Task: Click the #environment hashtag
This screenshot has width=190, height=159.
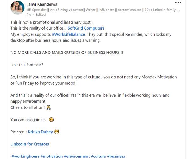Action: tap(77, 156)
